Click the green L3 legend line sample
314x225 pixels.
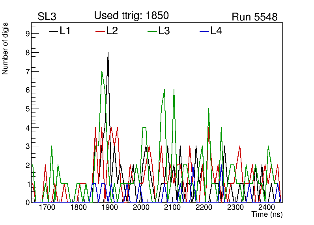(x=152, y=31)
